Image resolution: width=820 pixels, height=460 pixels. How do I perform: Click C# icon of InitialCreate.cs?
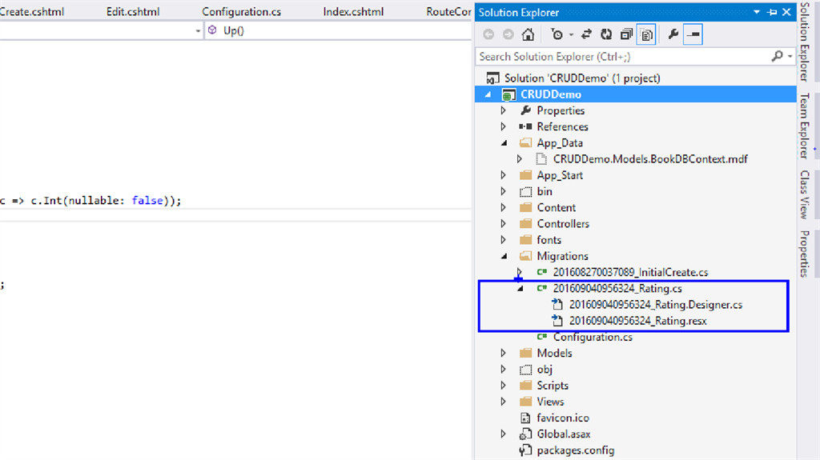click(x=542, y=272)
